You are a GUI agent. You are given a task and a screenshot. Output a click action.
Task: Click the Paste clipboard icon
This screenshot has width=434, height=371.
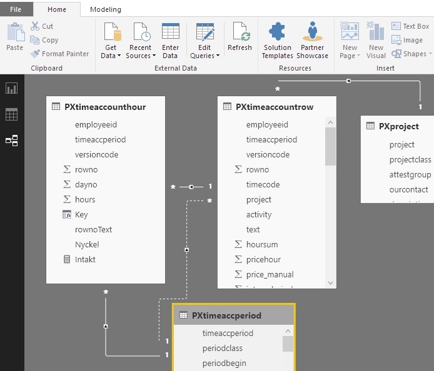point(16,32)
